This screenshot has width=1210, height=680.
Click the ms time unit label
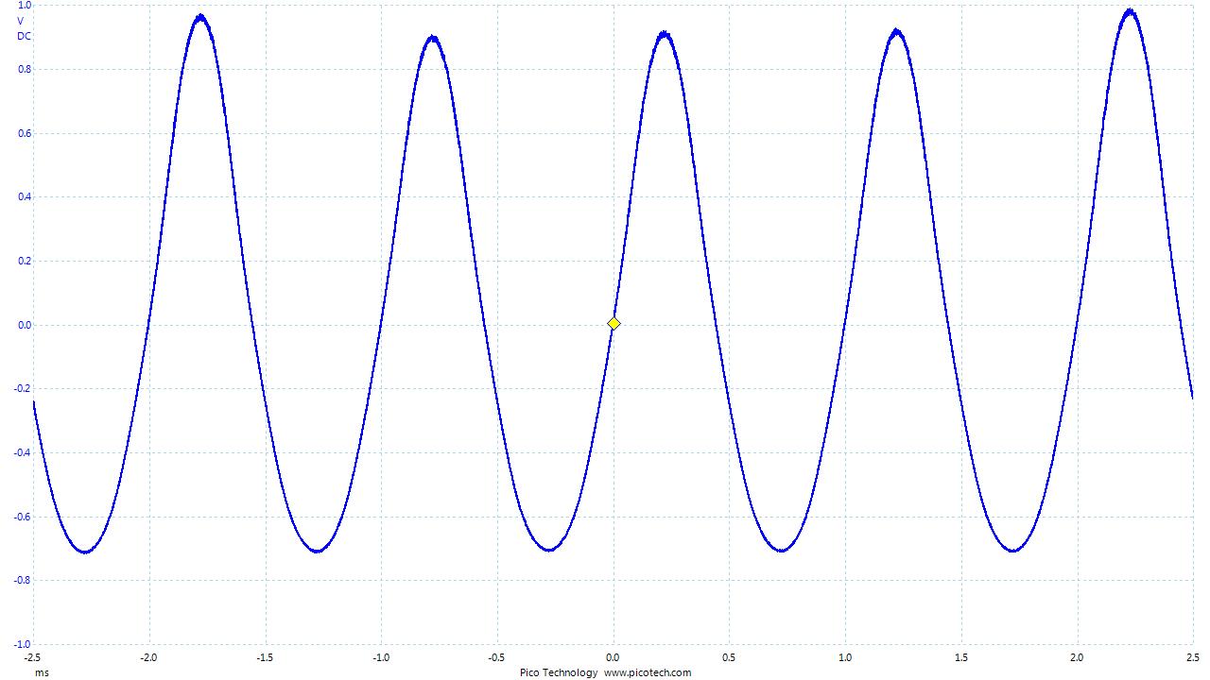[x=42, y=672]
